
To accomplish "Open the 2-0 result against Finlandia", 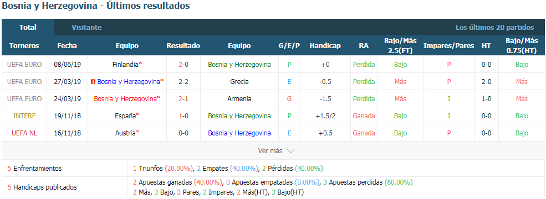I will pos(183,64).
